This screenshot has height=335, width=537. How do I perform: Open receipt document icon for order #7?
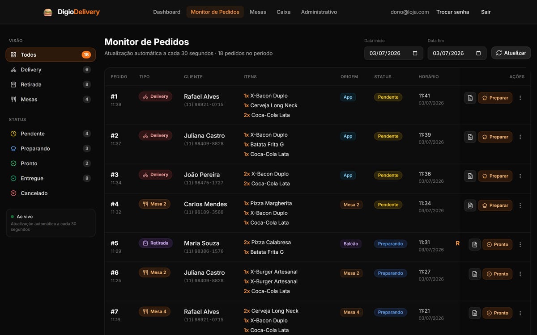pos(475,313)
